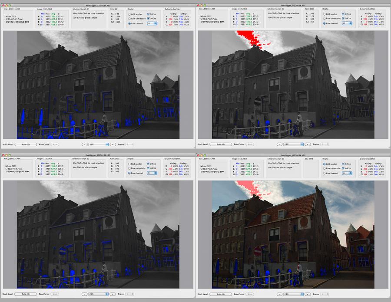This screenshot has height=302, width=391.
Task: Click zoom out minus button in top-right window
Action: (280, 144)
